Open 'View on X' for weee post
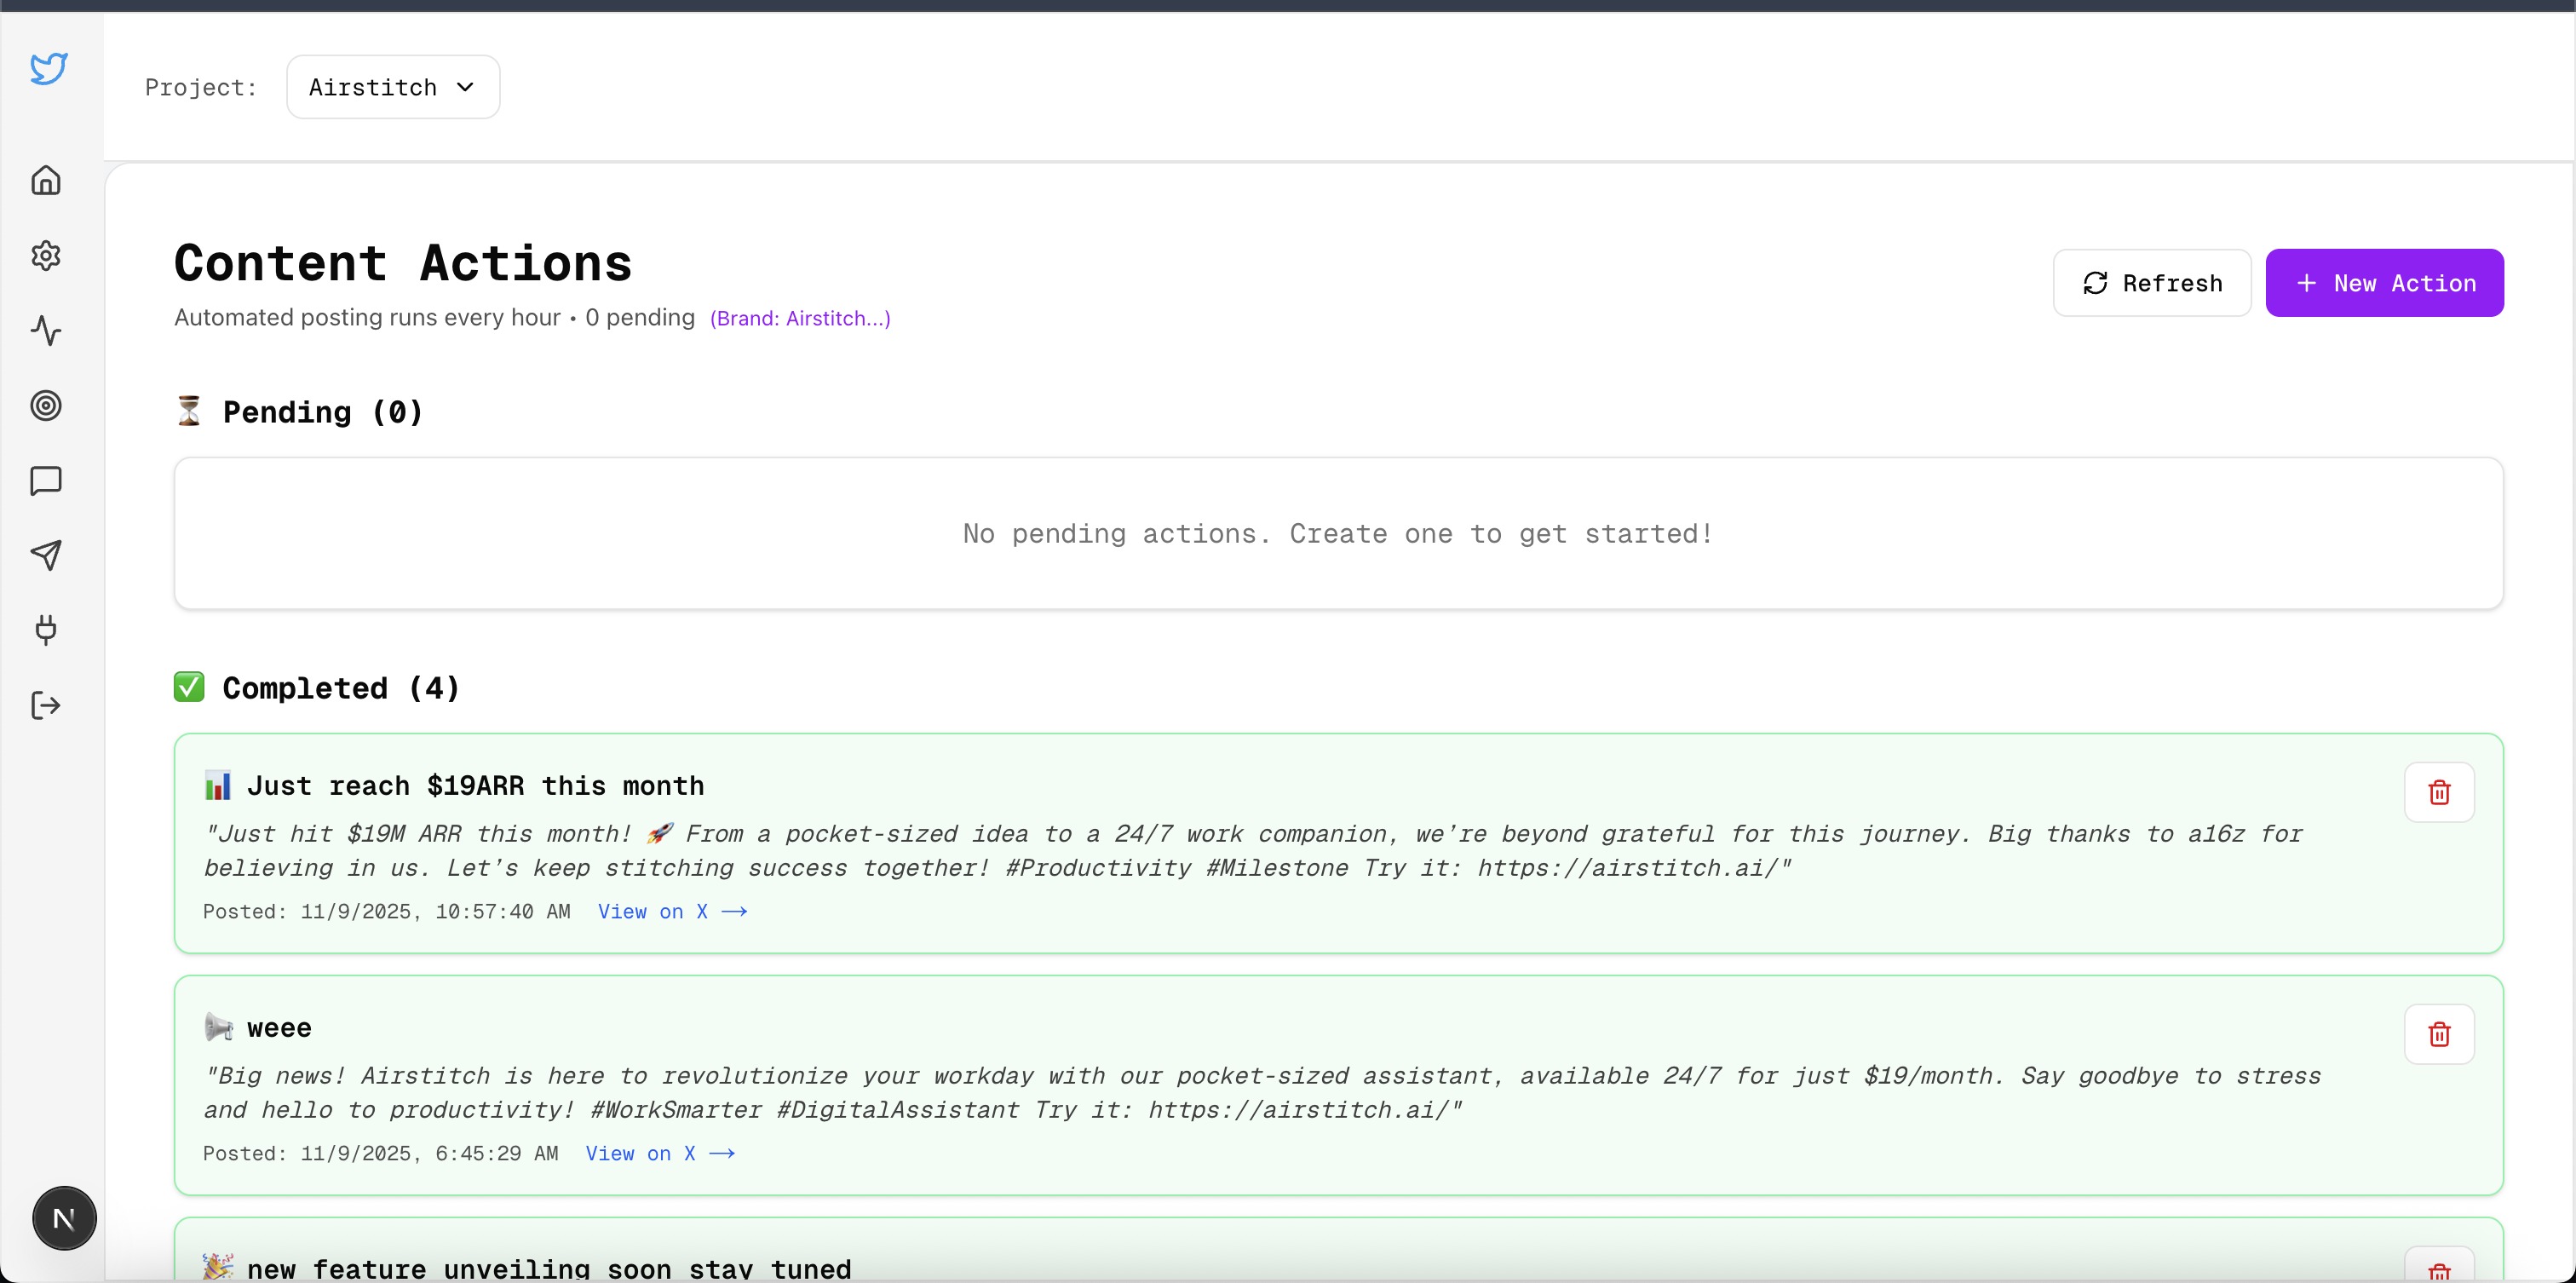 659,1153
